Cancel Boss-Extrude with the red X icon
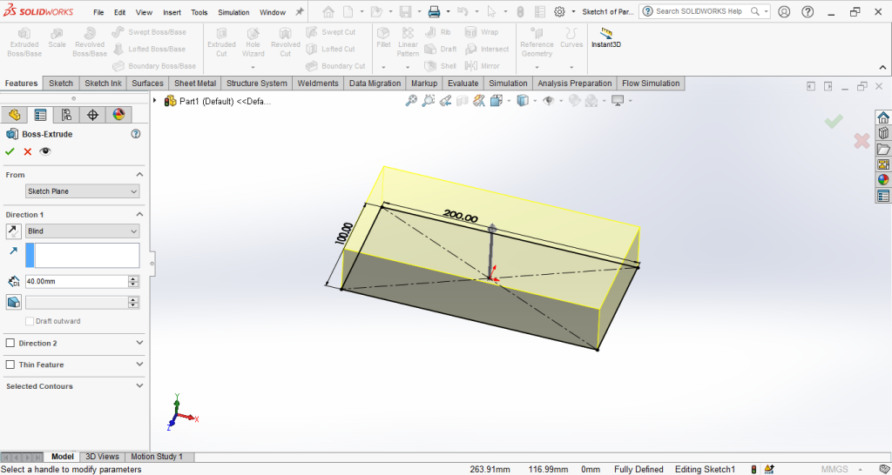This screenshot has height=475, width=892. coord(27,151)
